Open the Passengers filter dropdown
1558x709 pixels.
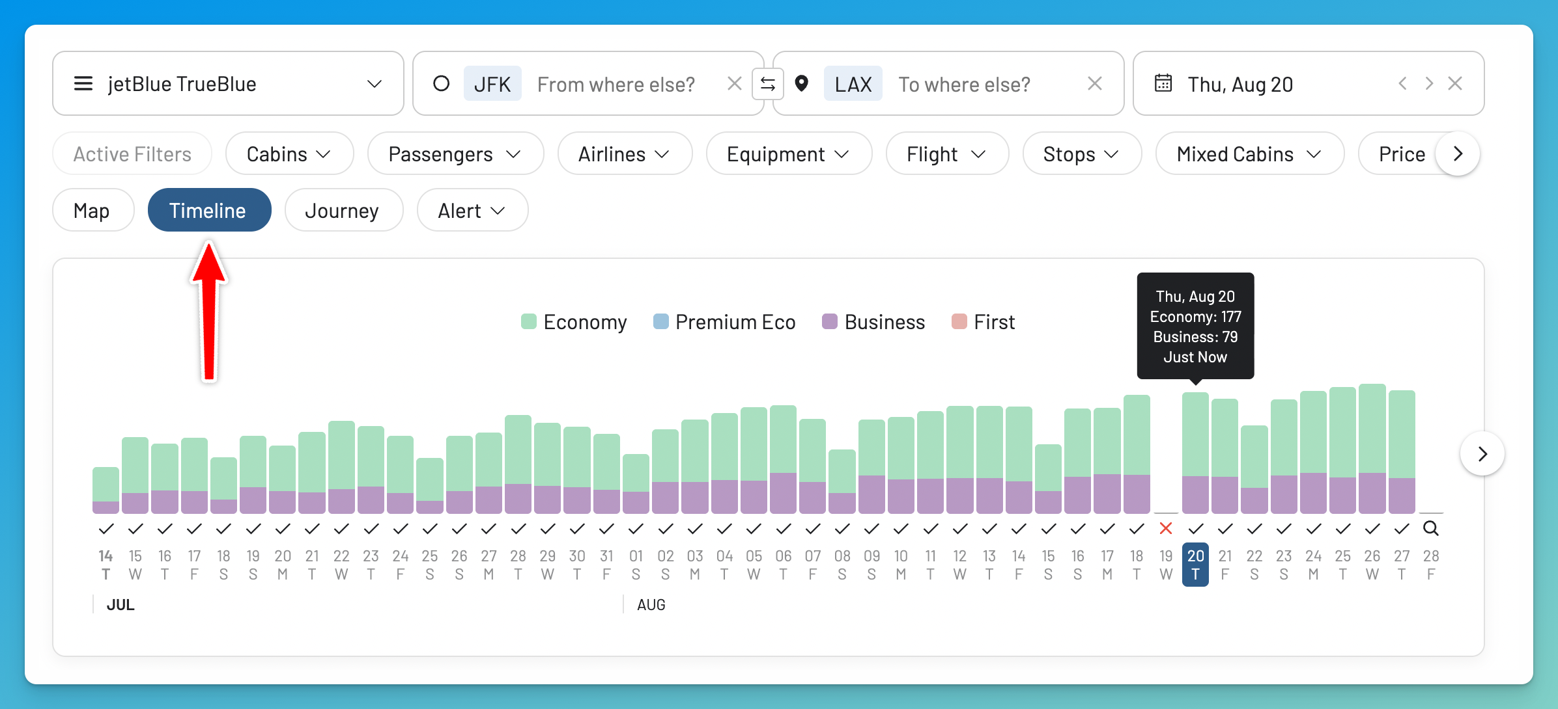pos(455,154)
